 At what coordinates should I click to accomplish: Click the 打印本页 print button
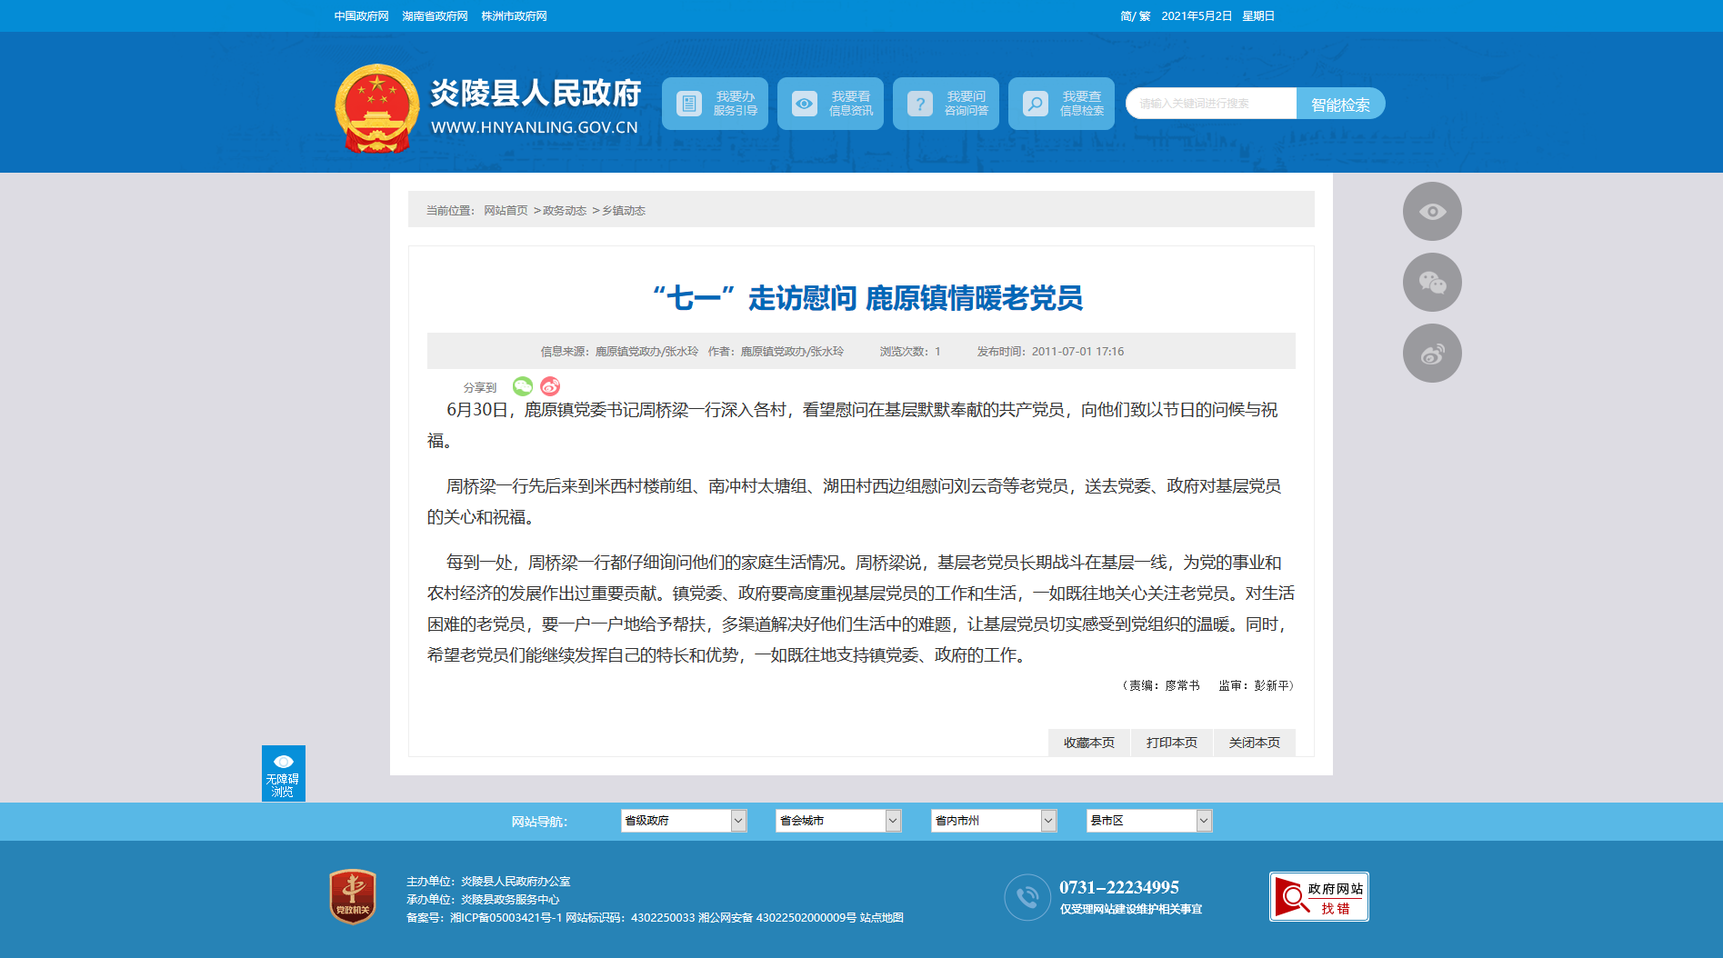tap(1172, 743)
